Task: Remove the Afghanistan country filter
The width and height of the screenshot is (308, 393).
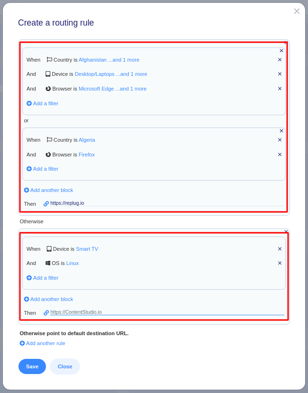Action: (x=280, y=60)
